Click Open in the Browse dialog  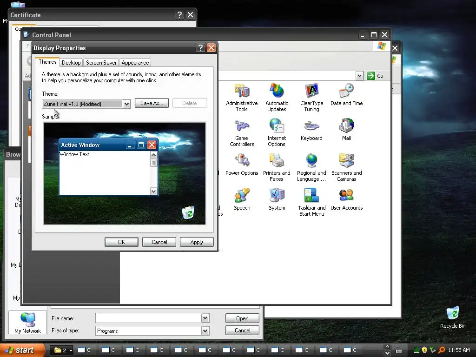(x=242, y=318)
